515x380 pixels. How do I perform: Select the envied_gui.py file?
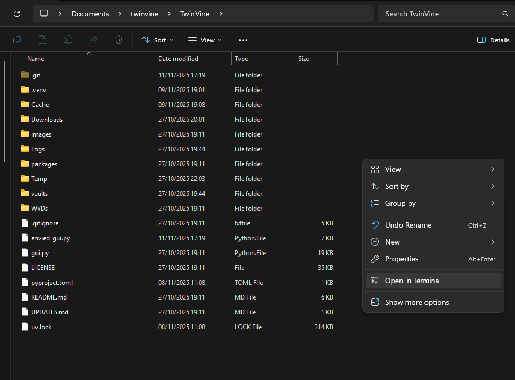[x=50, y=238]
